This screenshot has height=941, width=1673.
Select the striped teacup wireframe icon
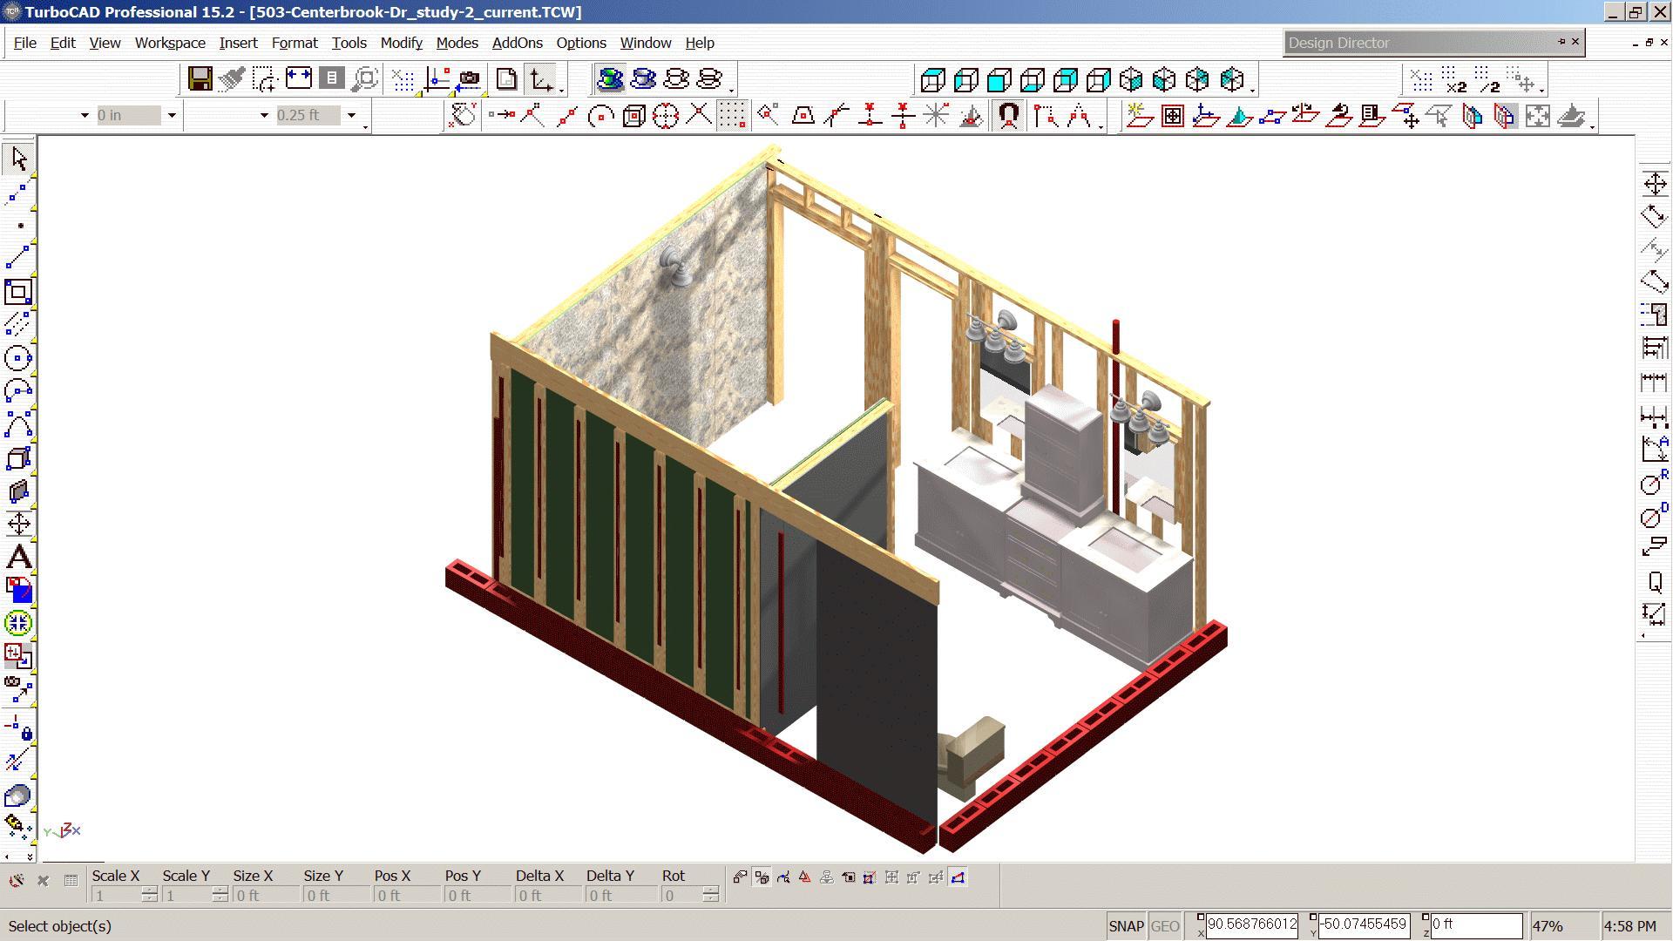pyautogui.click(x=710, y=79)
